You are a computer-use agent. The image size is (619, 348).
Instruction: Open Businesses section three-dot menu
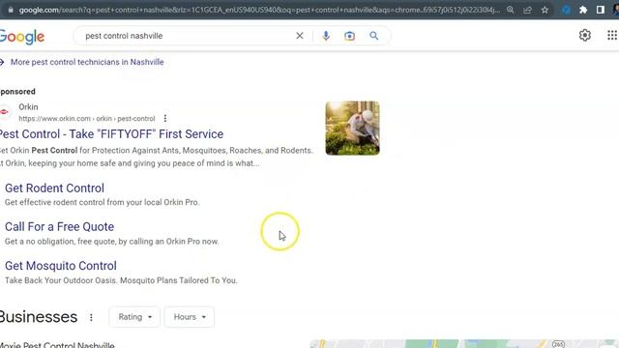91,317
